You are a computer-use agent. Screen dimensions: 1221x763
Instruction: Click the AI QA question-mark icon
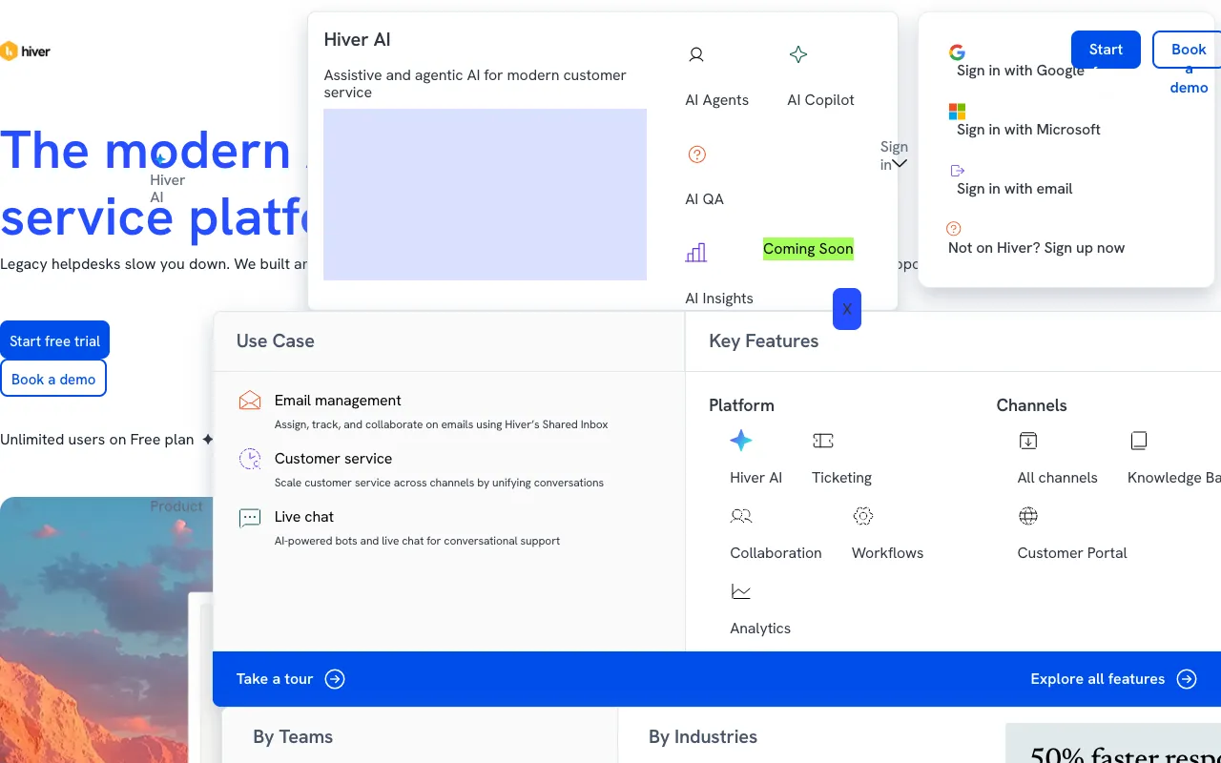tap(696, 155)
